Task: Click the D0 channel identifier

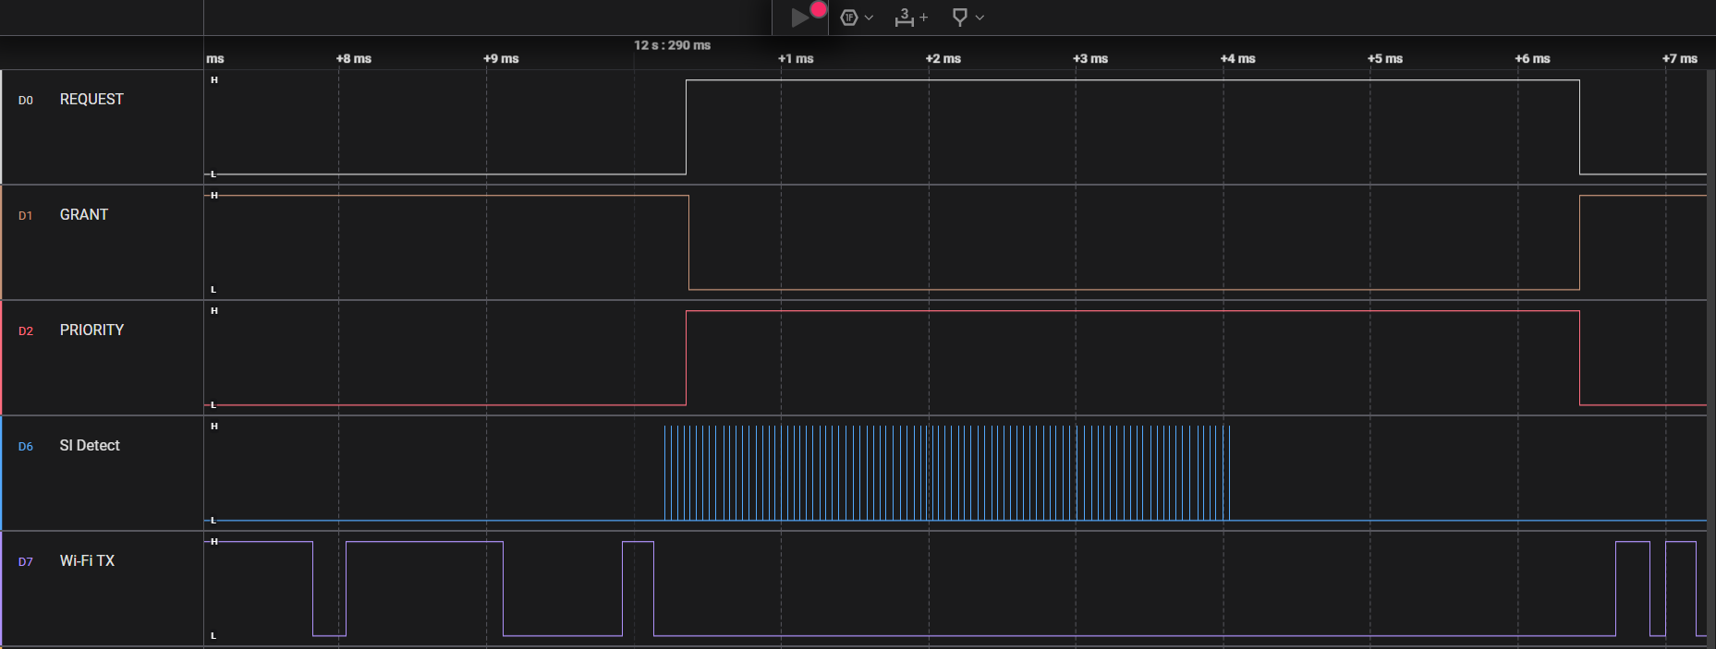Action: pyautogui.click(x=26, y=100)
